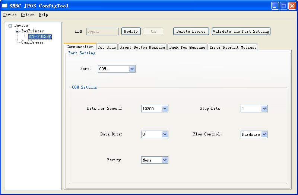Click the Stop Bits label
Viewport: 298px width, 195px height.
211,108
